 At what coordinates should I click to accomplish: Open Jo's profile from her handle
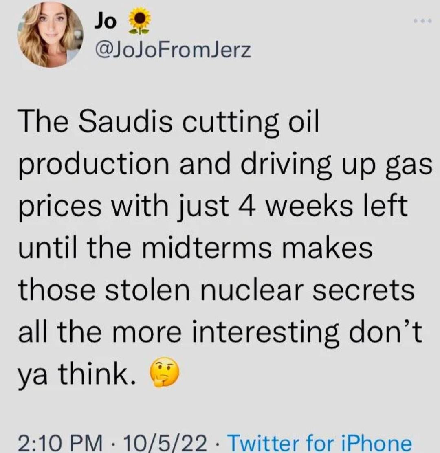click(x=174, y=49)
